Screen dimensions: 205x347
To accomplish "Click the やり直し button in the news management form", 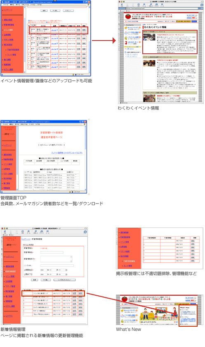I will 46,280.
